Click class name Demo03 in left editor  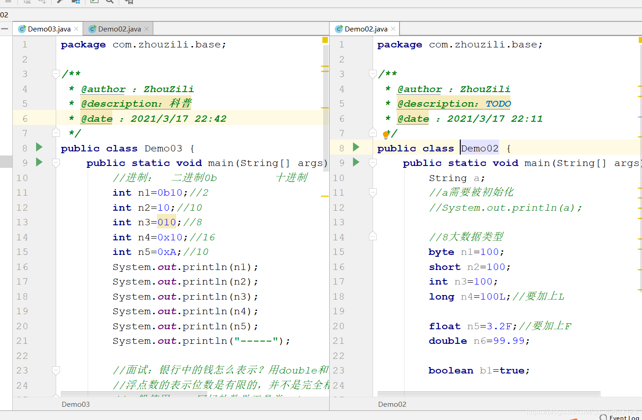(163, 148)
